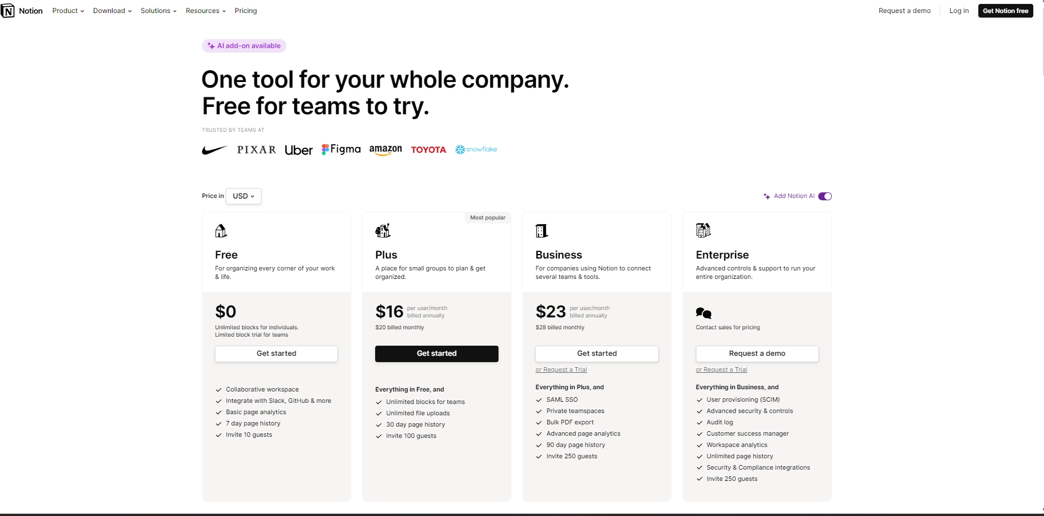1044x516 pixels.
Task: Click the Snowflake logo
Action: [476, 149]
